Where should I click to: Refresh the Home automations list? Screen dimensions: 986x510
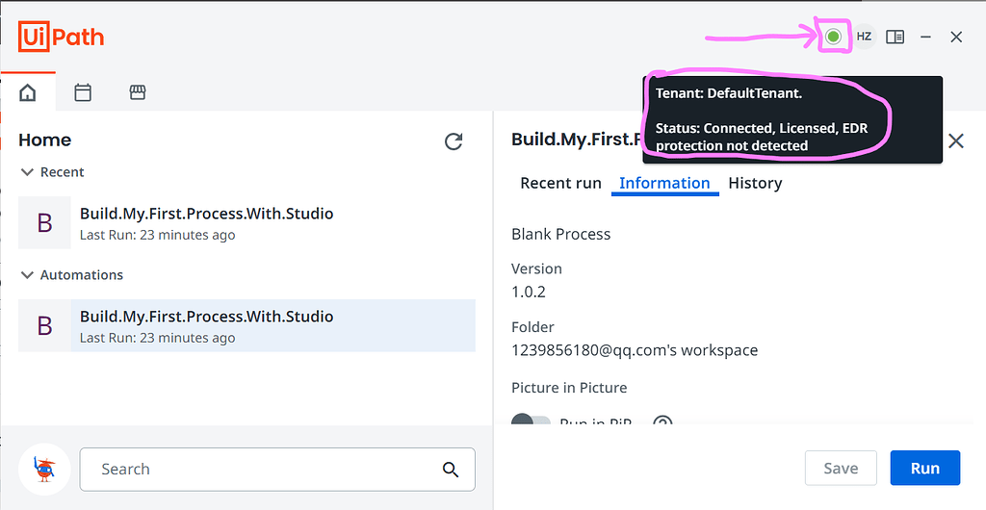[454, 141]
